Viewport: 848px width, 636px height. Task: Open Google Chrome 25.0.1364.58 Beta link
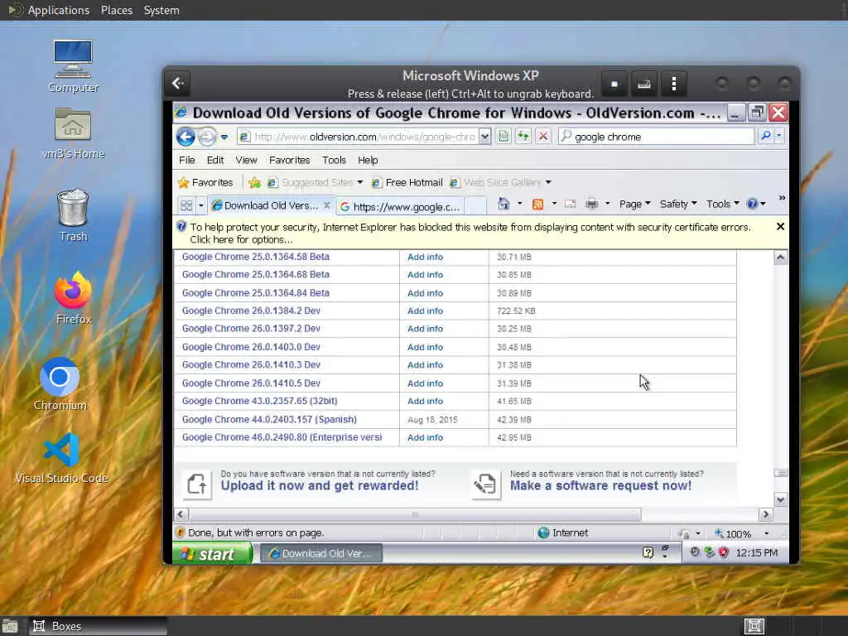[256, 257]
